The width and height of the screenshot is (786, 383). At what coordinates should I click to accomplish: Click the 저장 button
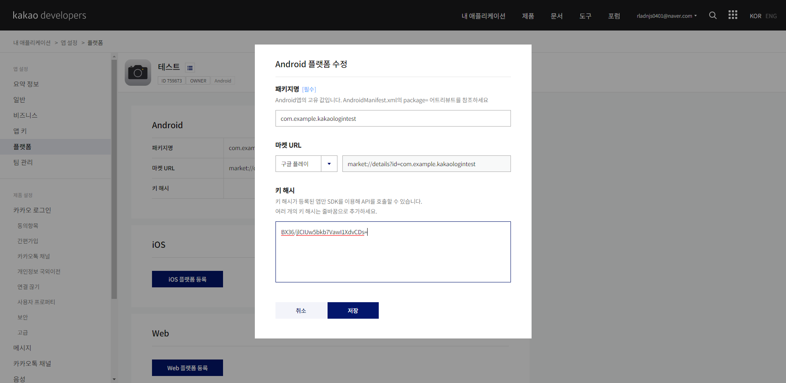click(x=353, y=310)
